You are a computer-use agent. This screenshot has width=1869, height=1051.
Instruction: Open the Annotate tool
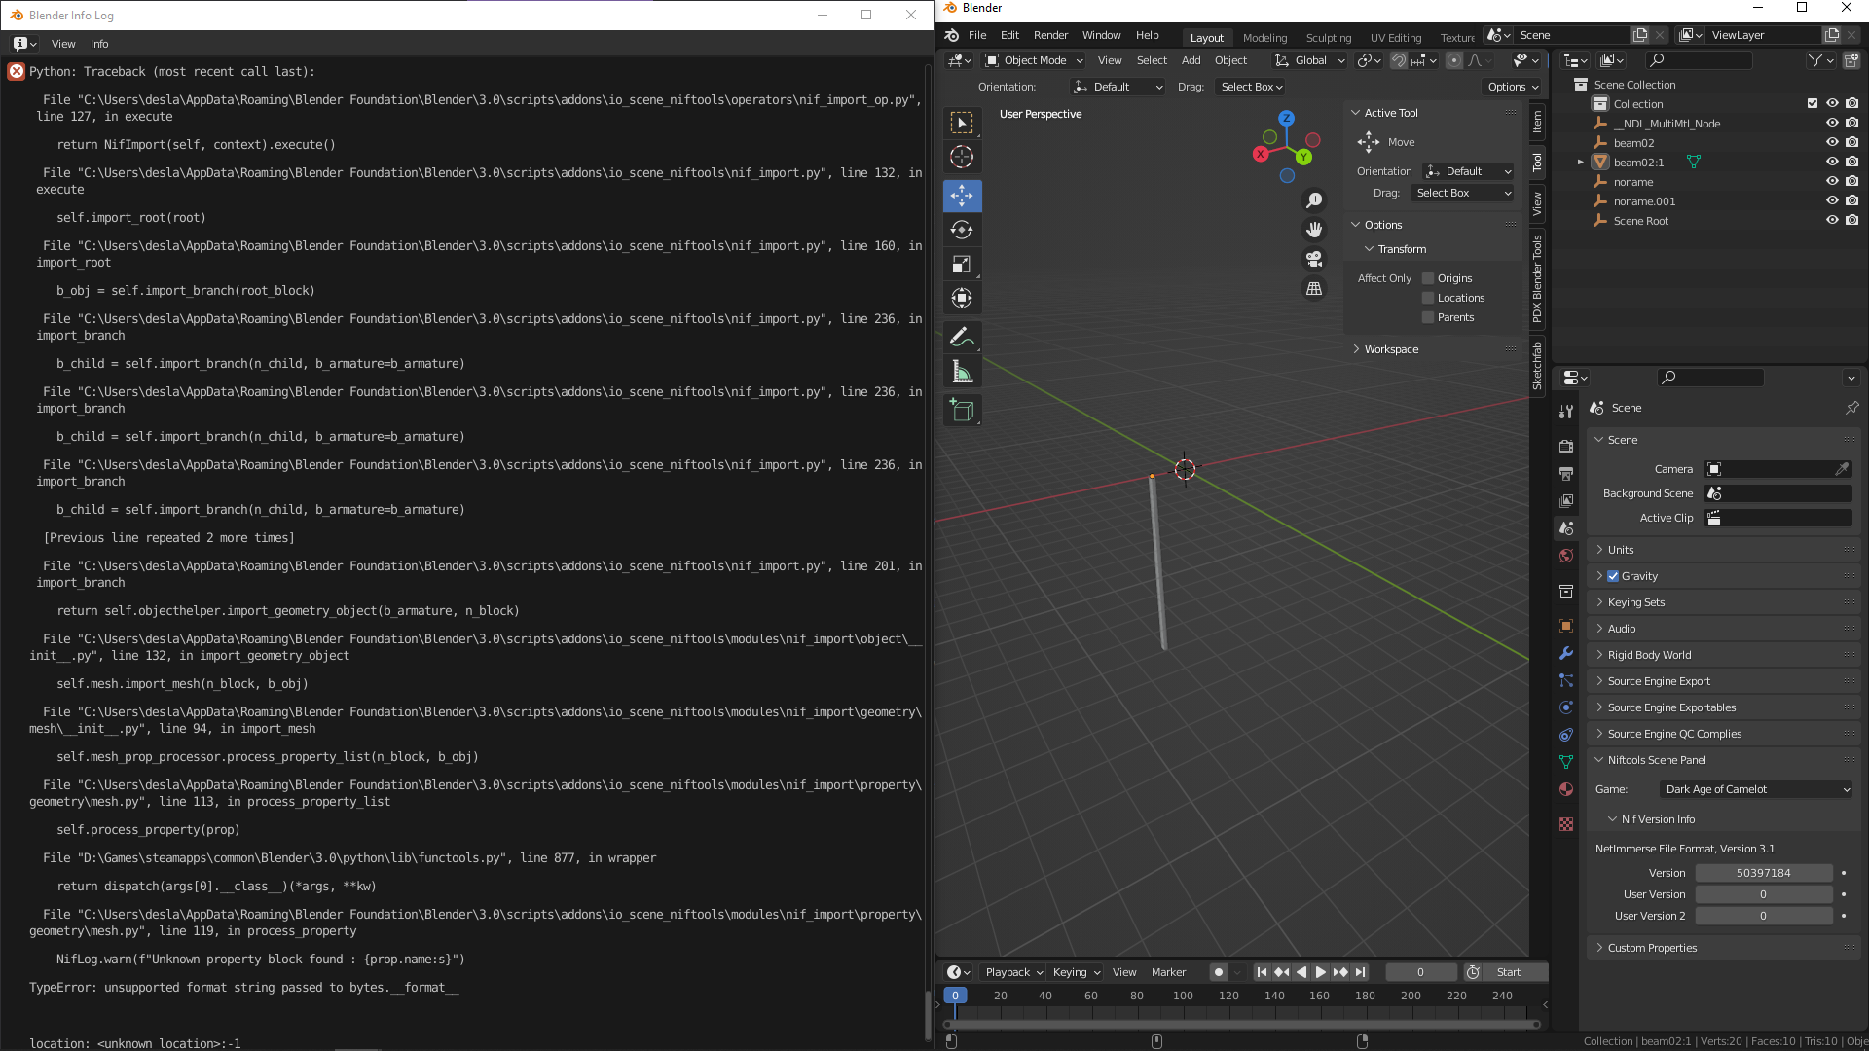[962, 337]
